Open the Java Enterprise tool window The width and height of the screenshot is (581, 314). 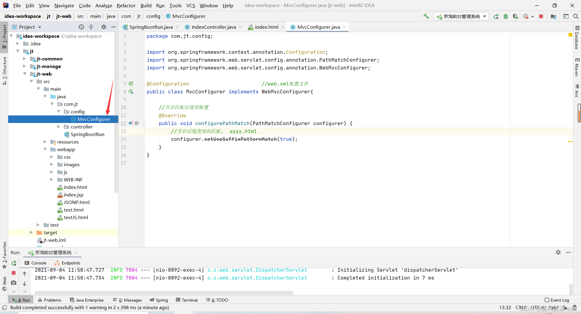tap(87, 300)
